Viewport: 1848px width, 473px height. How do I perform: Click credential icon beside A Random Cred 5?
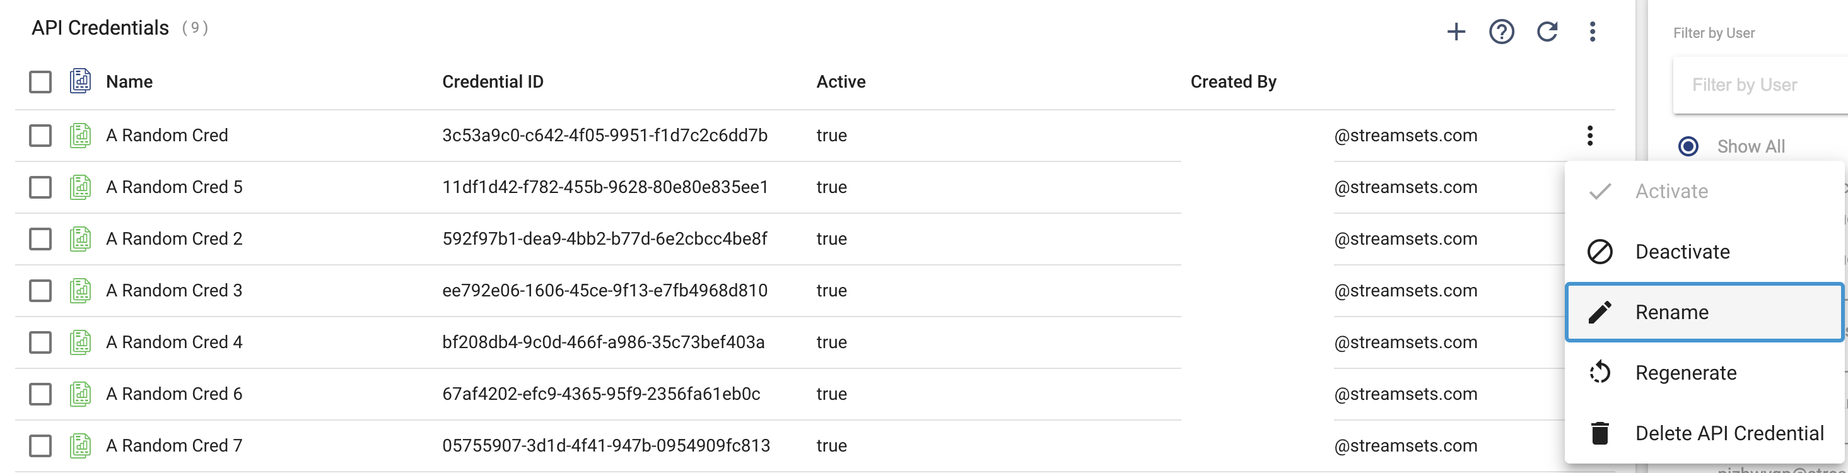80,187
